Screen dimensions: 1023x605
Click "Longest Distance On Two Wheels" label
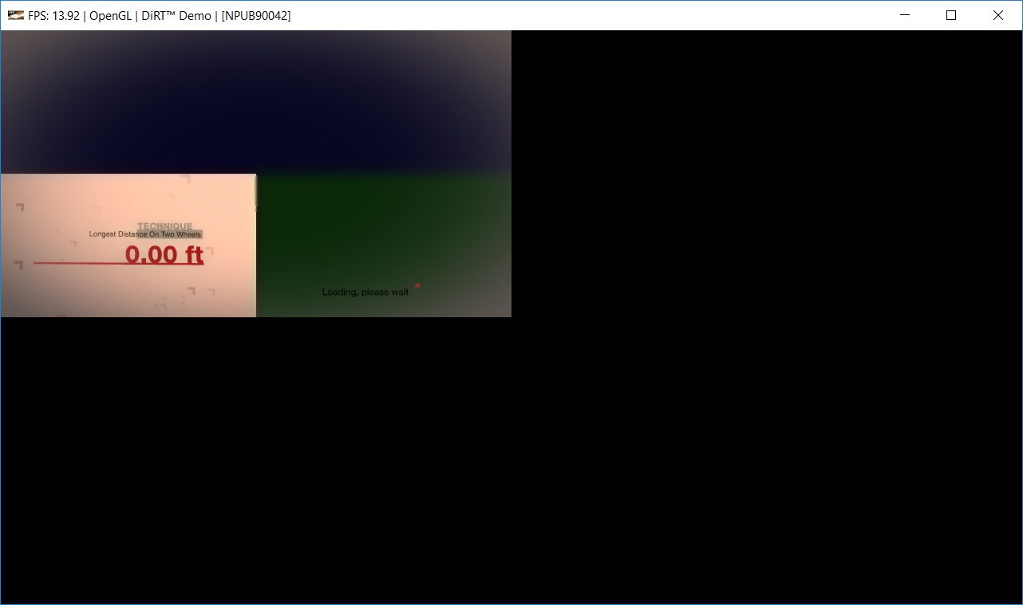145,234
